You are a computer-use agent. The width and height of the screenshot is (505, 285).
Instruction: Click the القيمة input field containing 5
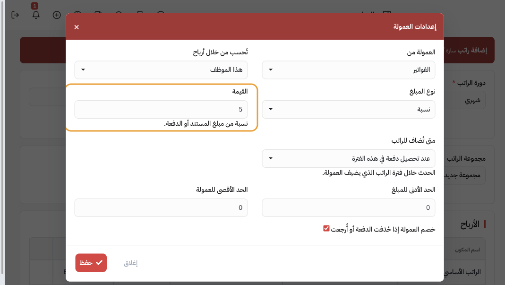(x=161, y=109)
